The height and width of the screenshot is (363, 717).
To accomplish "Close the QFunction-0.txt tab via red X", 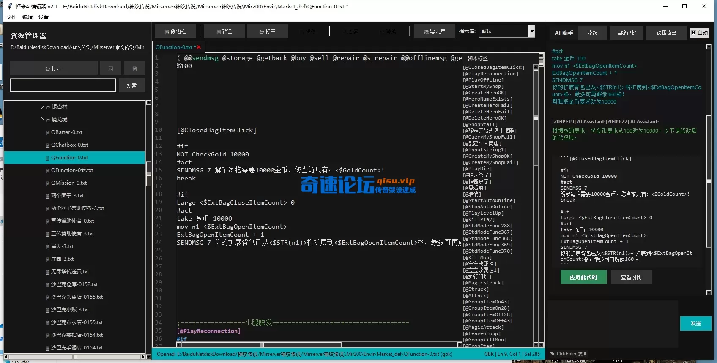I will pos(198,47).
